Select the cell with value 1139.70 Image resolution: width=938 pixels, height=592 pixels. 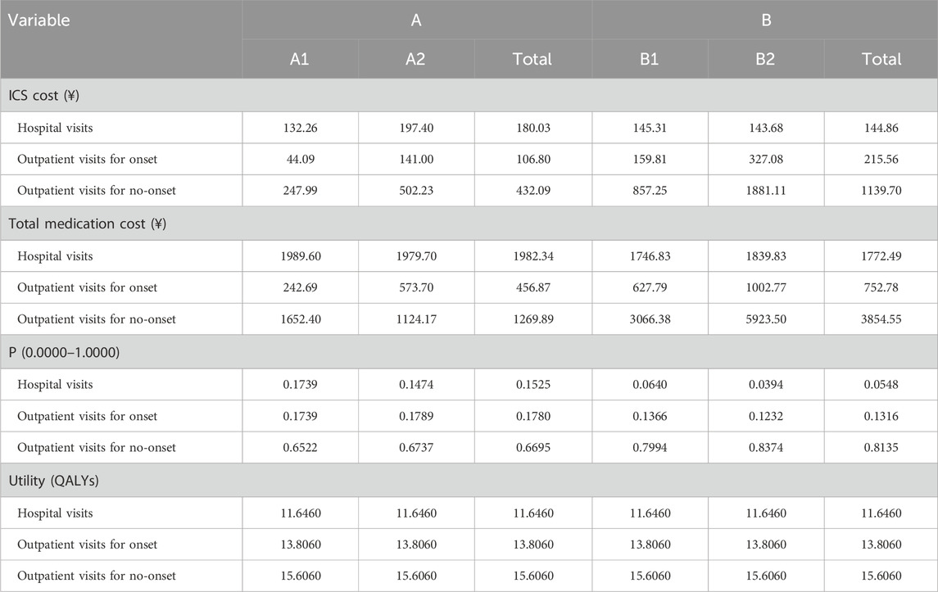point(881,192)
